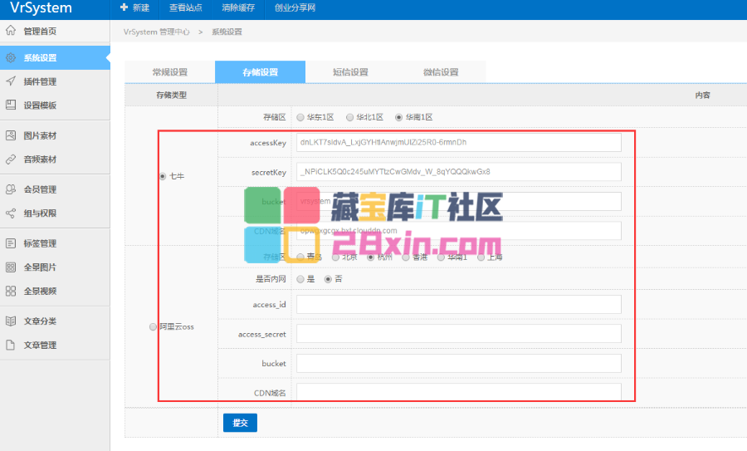This screenshot has width=747, height=451.
Task: Click the home icon beside 管理首页
Action: tap(11, 32)
